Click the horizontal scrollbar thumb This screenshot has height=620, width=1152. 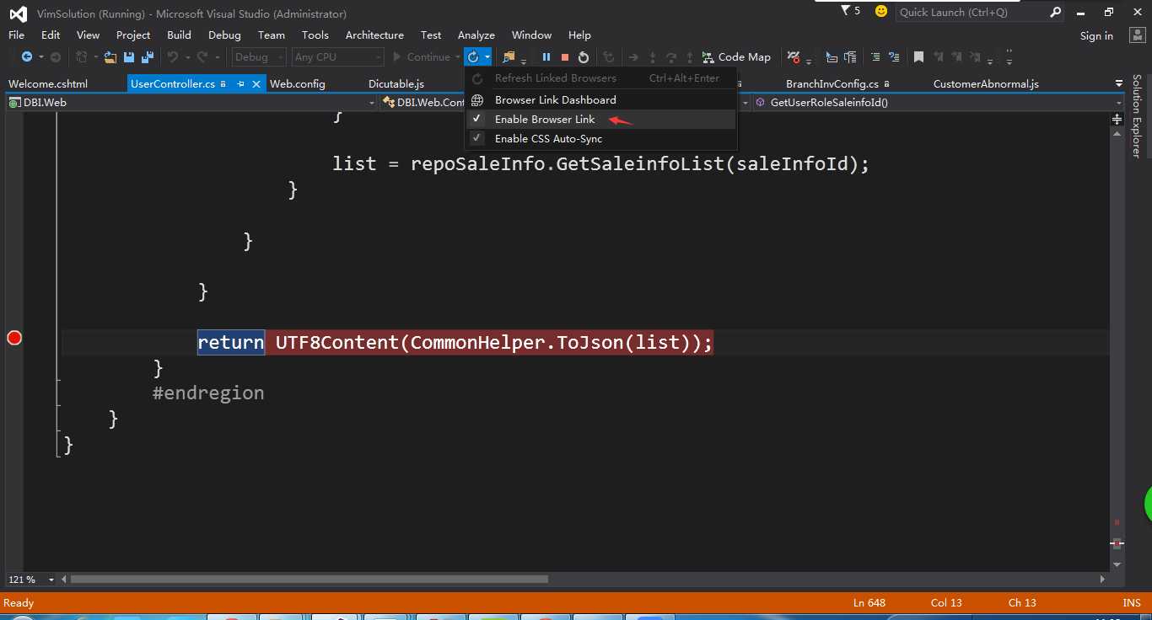tap(310, 580)
